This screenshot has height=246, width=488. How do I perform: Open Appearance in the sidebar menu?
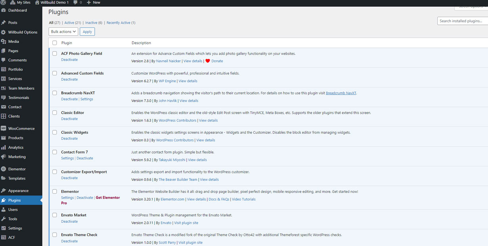(x=18, y=191)
